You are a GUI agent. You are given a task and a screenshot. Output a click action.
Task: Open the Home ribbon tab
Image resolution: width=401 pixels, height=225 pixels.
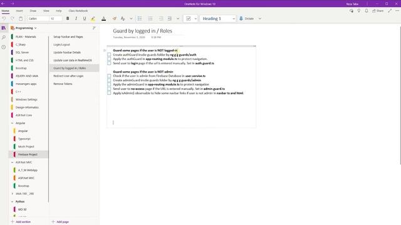(6, 11)
